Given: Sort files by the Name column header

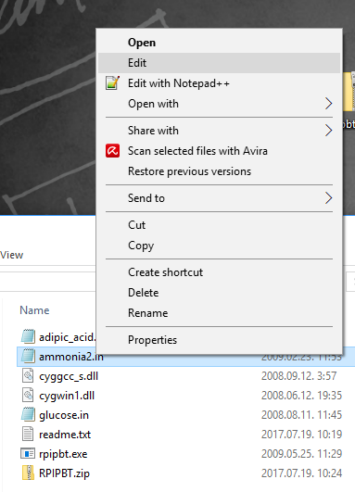Looking at the screenshot, I should coord(34,310).
